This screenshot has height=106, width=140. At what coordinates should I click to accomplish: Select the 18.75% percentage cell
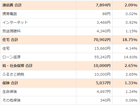point(126,40)
